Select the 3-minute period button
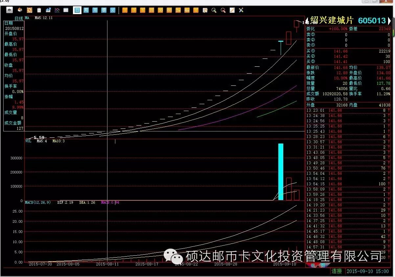The height and width of the screenshot is (277, 395). coord(134,10)
